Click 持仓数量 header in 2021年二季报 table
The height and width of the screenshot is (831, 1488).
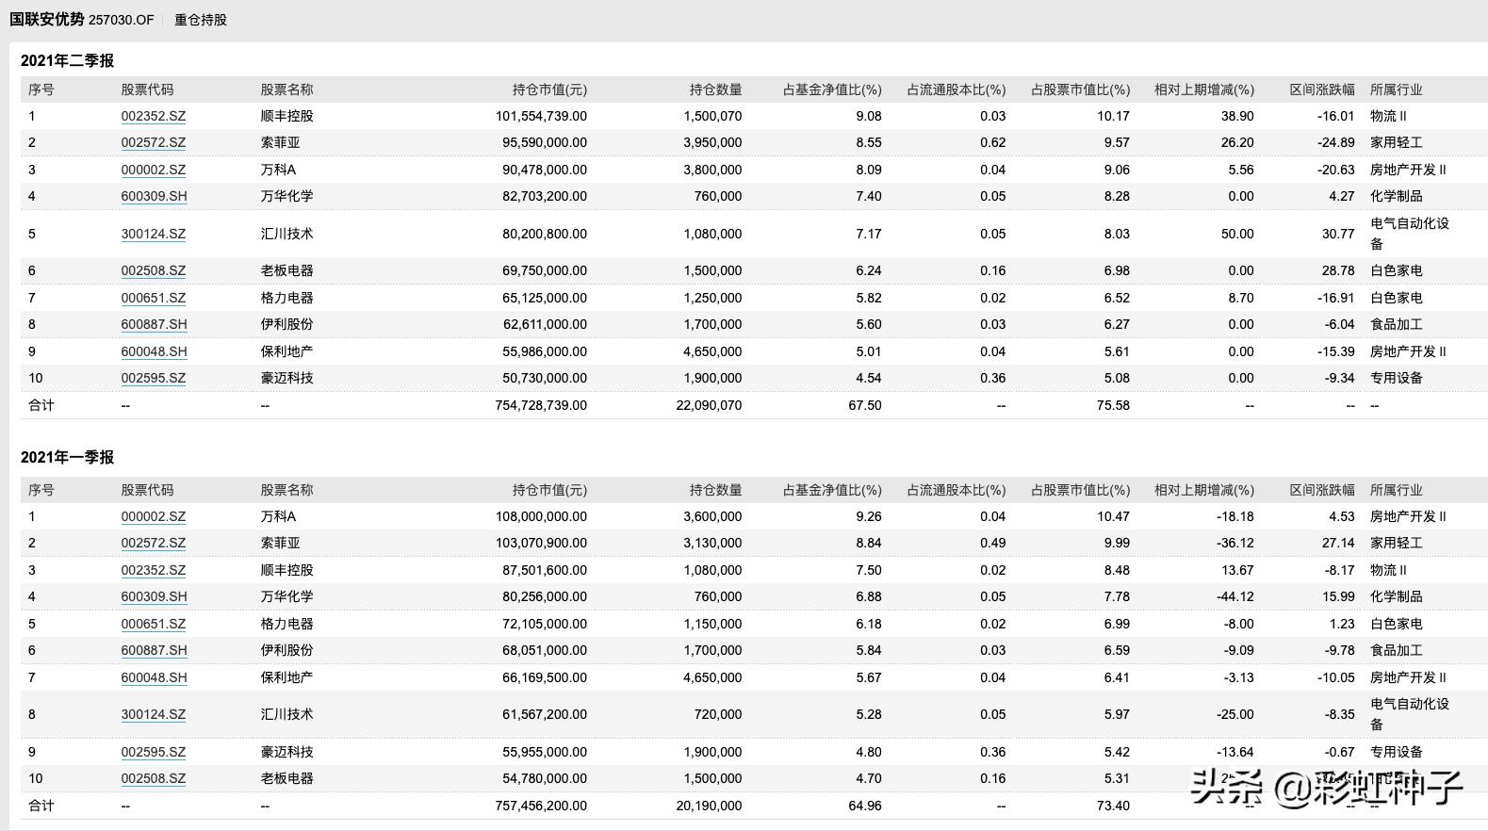[715, 90]
